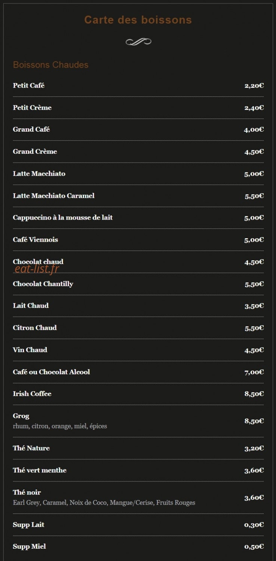Image resolution: width=276 pixels, height=561 pixels.
Task: Click the Thé noir flavors description
Action: click(104, 503)
